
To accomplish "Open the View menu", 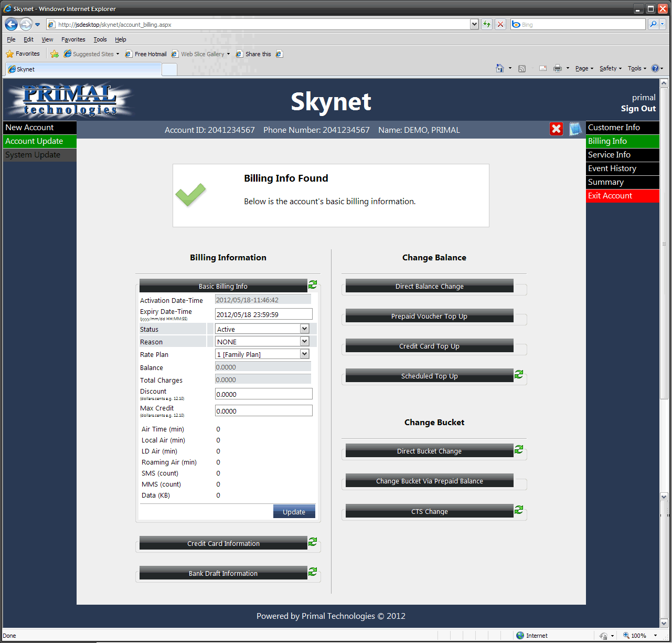I will [x=47, y=39].
